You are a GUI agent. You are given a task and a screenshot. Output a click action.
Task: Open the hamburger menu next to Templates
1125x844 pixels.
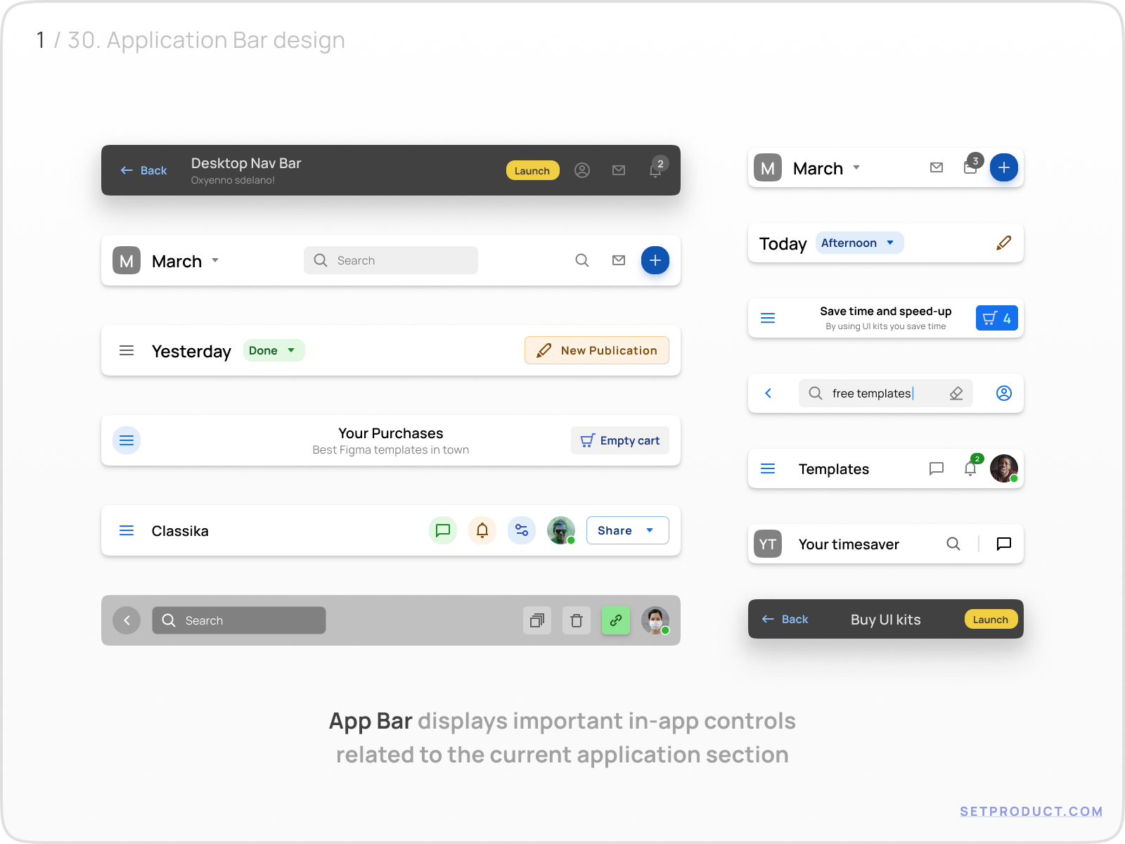768,468
